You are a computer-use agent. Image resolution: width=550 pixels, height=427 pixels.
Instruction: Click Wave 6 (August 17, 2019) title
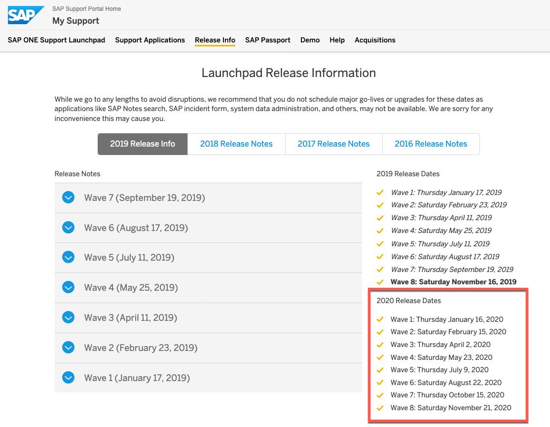tap(136, 228)
